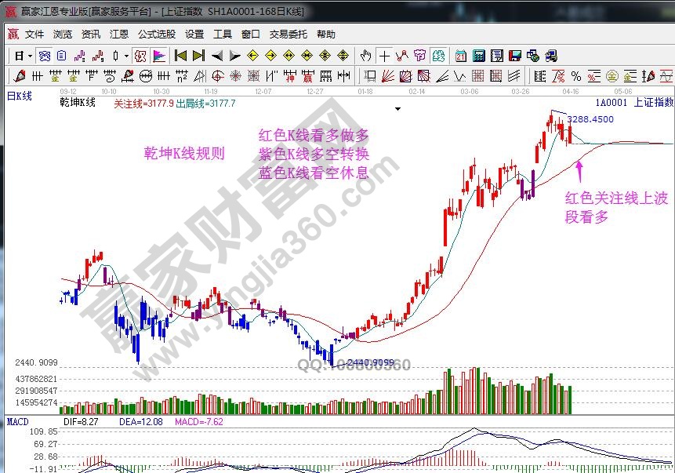The height and width of the screenshot is (473, 675).
Task: Click the 日K线 chart label
Action: [x=19, y=95]
